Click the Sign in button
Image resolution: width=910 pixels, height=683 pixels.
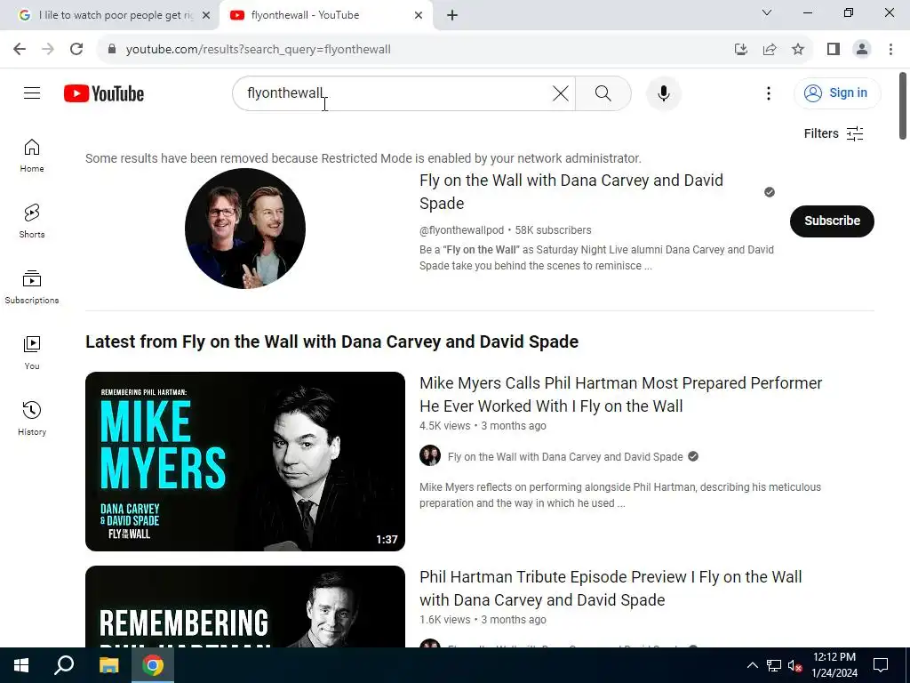pos(837,92)
